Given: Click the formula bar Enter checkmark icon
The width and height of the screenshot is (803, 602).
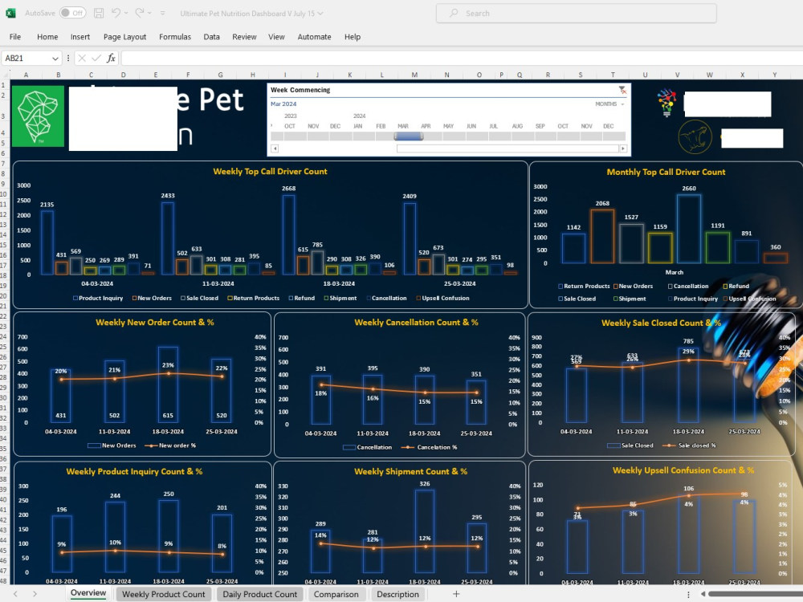Looking at the screenshot, I should 96,59.
